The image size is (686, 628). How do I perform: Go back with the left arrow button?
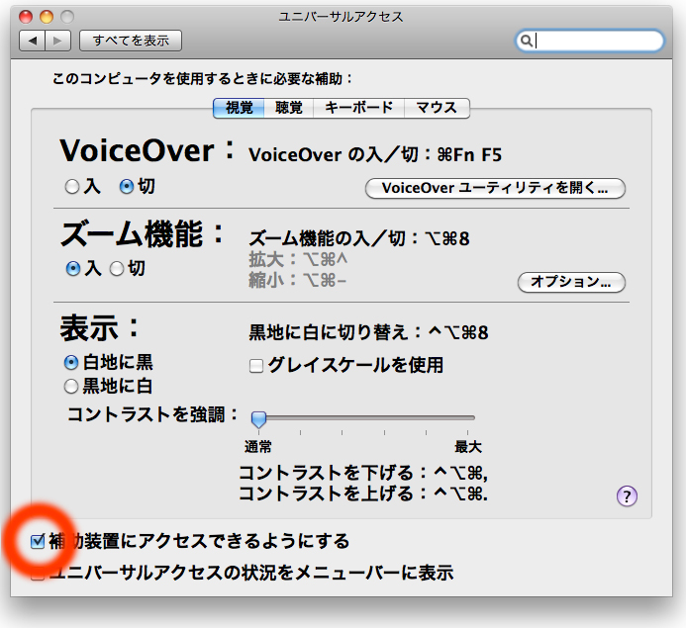point(32,41)
